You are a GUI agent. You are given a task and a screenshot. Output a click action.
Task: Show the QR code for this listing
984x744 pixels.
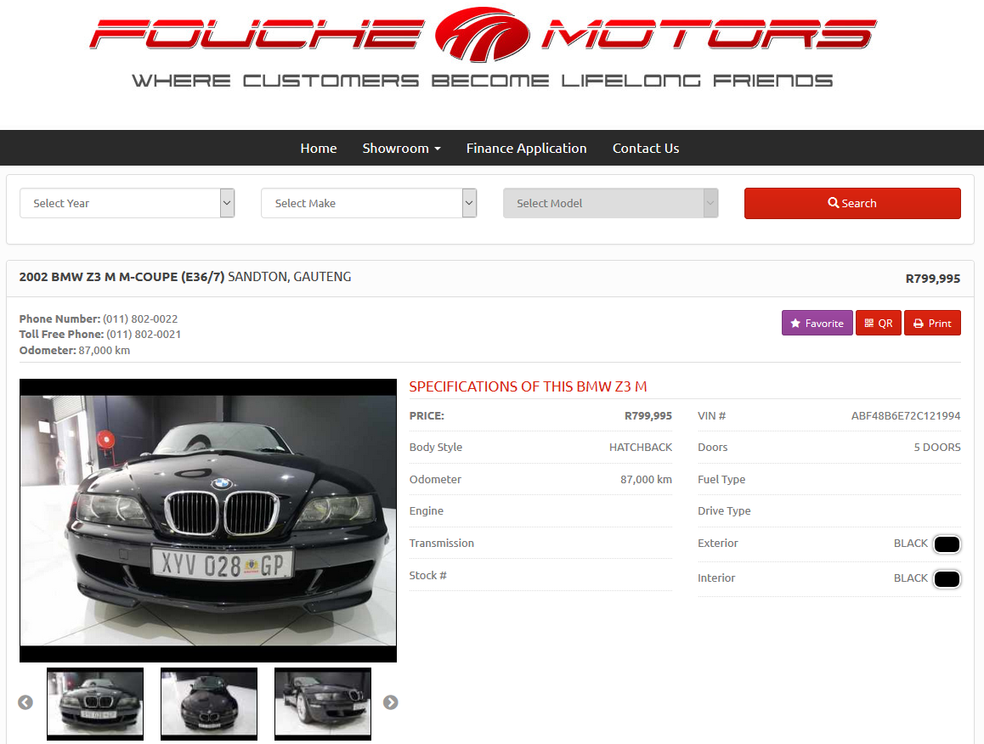click(x=879, y=323)
